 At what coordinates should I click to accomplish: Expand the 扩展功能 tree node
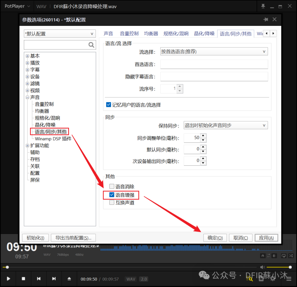pyautogui.click(x=28, y=146)
